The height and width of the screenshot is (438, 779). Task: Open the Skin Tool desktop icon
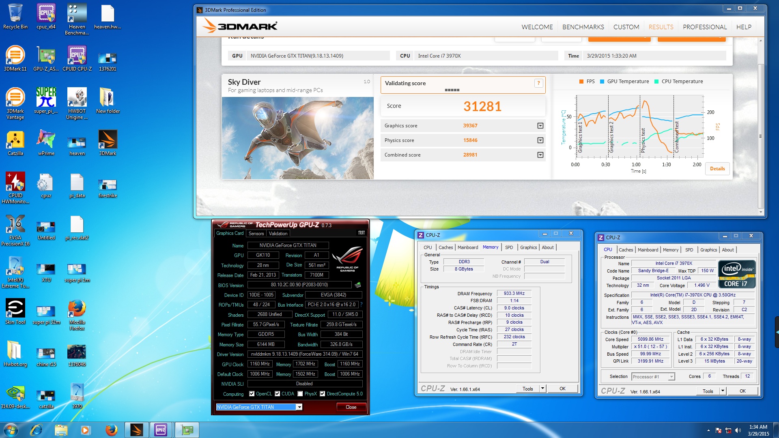point(15,312)
